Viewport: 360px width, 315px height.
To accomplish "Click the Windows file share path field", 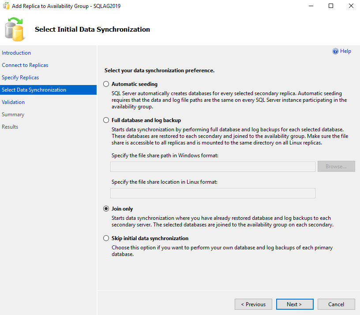I will click(x=213, y=166).
